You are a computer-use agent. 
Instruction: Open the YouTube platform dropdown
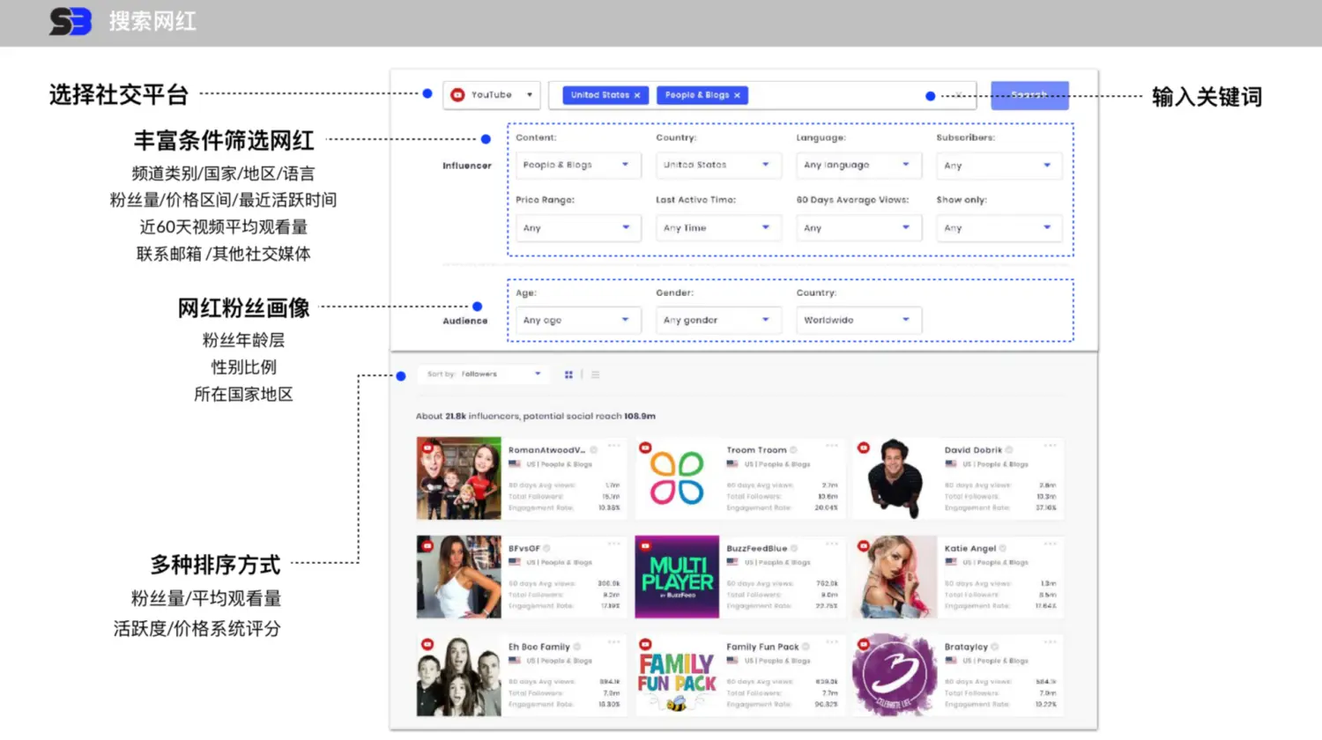click(492, 95)
